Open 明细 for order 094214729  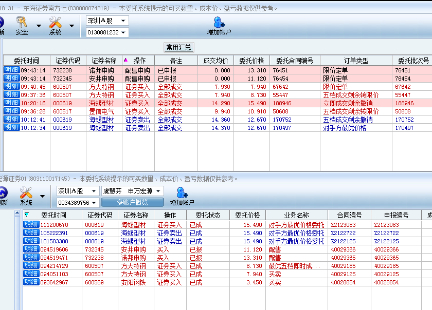31,266
